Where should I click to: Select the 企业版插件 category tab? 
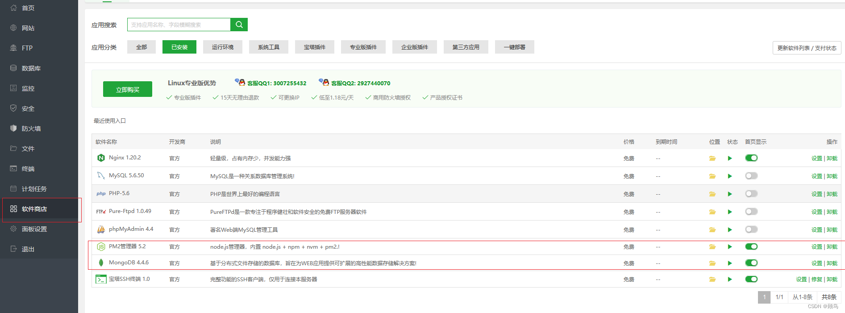(415, 47)
